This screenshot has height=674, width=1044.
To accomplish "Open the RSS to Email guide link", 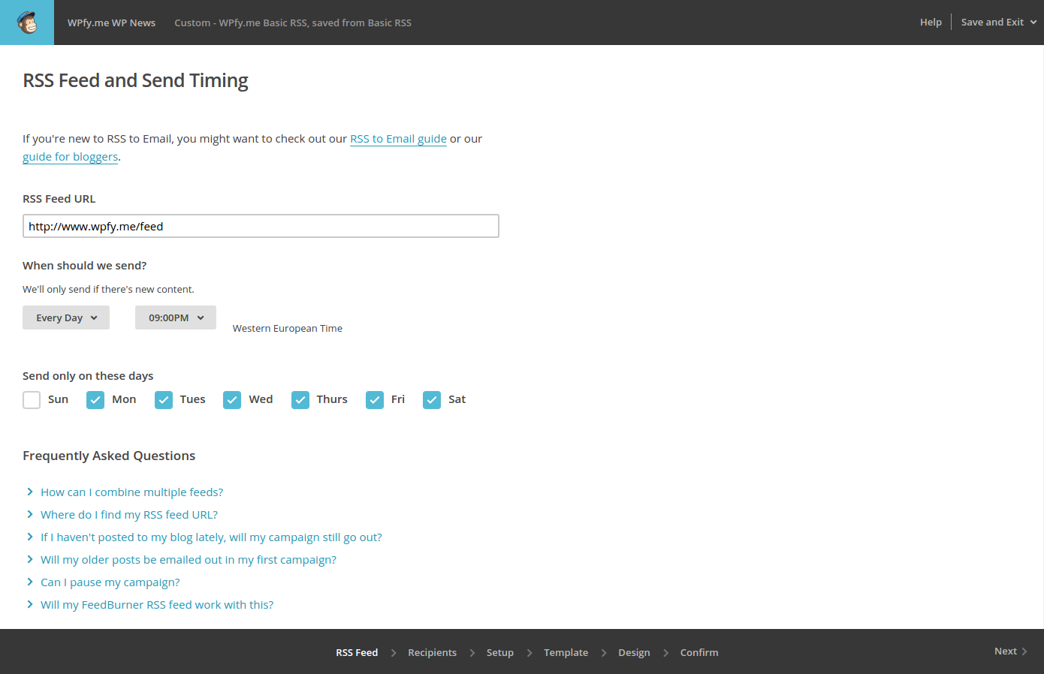I will coord(398,139).
